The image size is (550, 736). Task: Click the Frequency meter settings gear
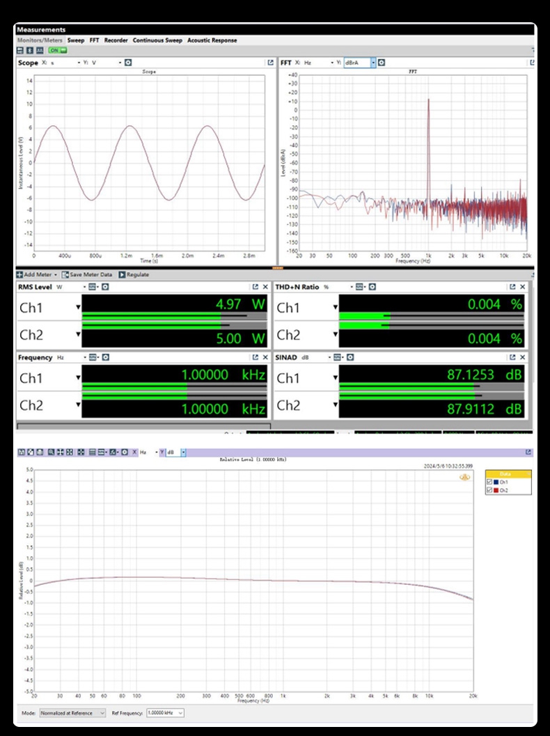tap(106, 357)
